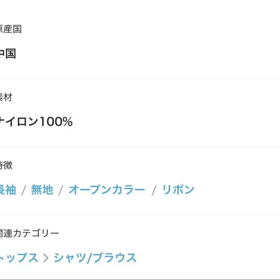The image size is (280, 280).
Task: Click the breadcrumb chevron after トップス
Action: pos(46,258)
